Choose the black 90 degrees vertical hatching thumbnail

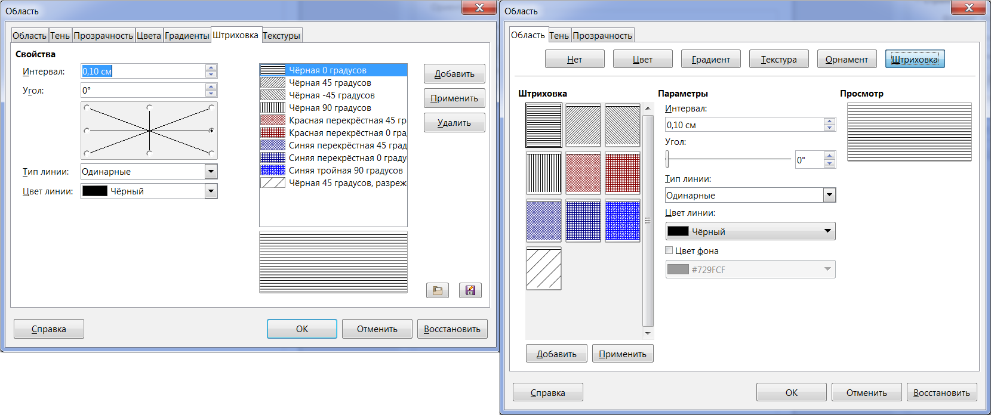tap(543, 173)
